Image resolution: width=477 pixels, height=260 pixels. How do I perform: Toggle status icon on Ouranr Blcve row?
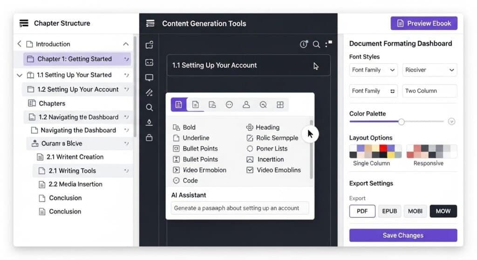click(x=126, y=143)
